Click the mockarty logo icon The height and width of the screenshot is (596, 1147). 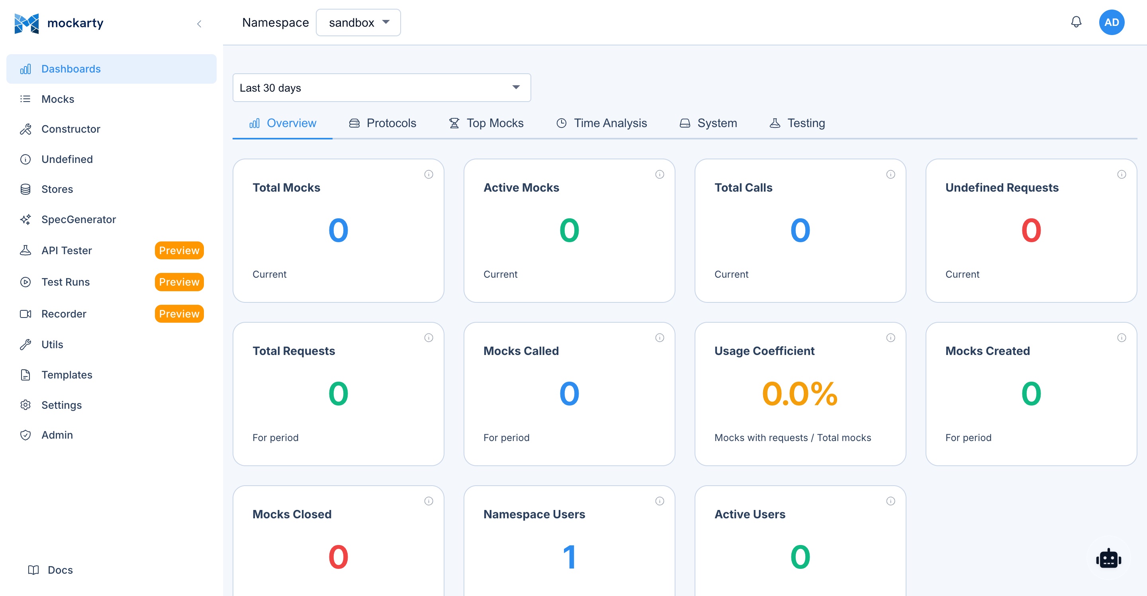point(26,23)
